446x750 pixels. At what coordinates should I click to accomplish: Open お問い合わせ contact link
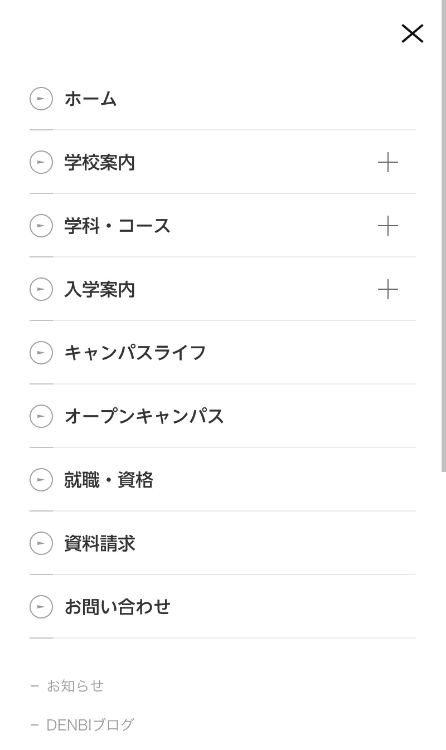coord(117,607)
